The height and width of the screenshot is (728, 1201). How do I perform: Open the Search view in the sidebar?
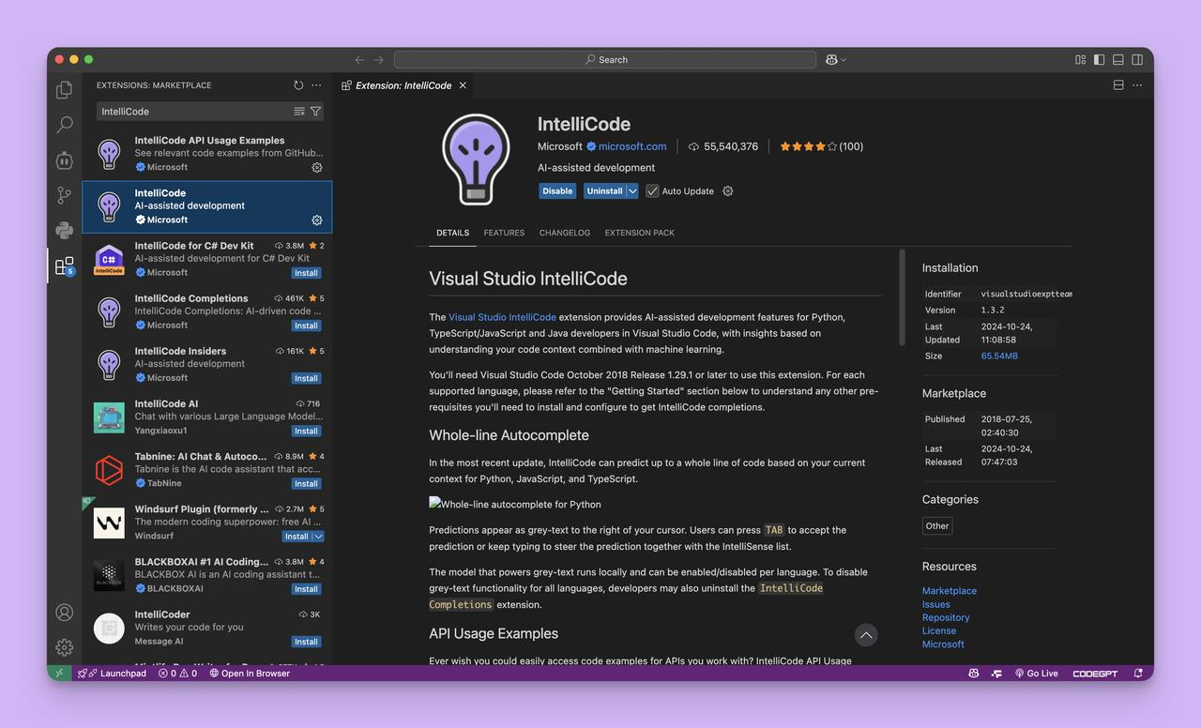tap(64, 124)
